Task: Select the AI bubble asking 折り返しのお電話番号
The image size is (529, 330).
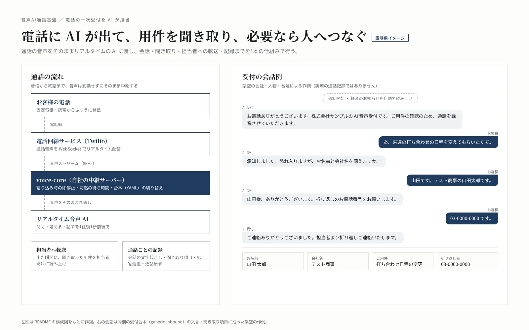Action: point(323,199)
